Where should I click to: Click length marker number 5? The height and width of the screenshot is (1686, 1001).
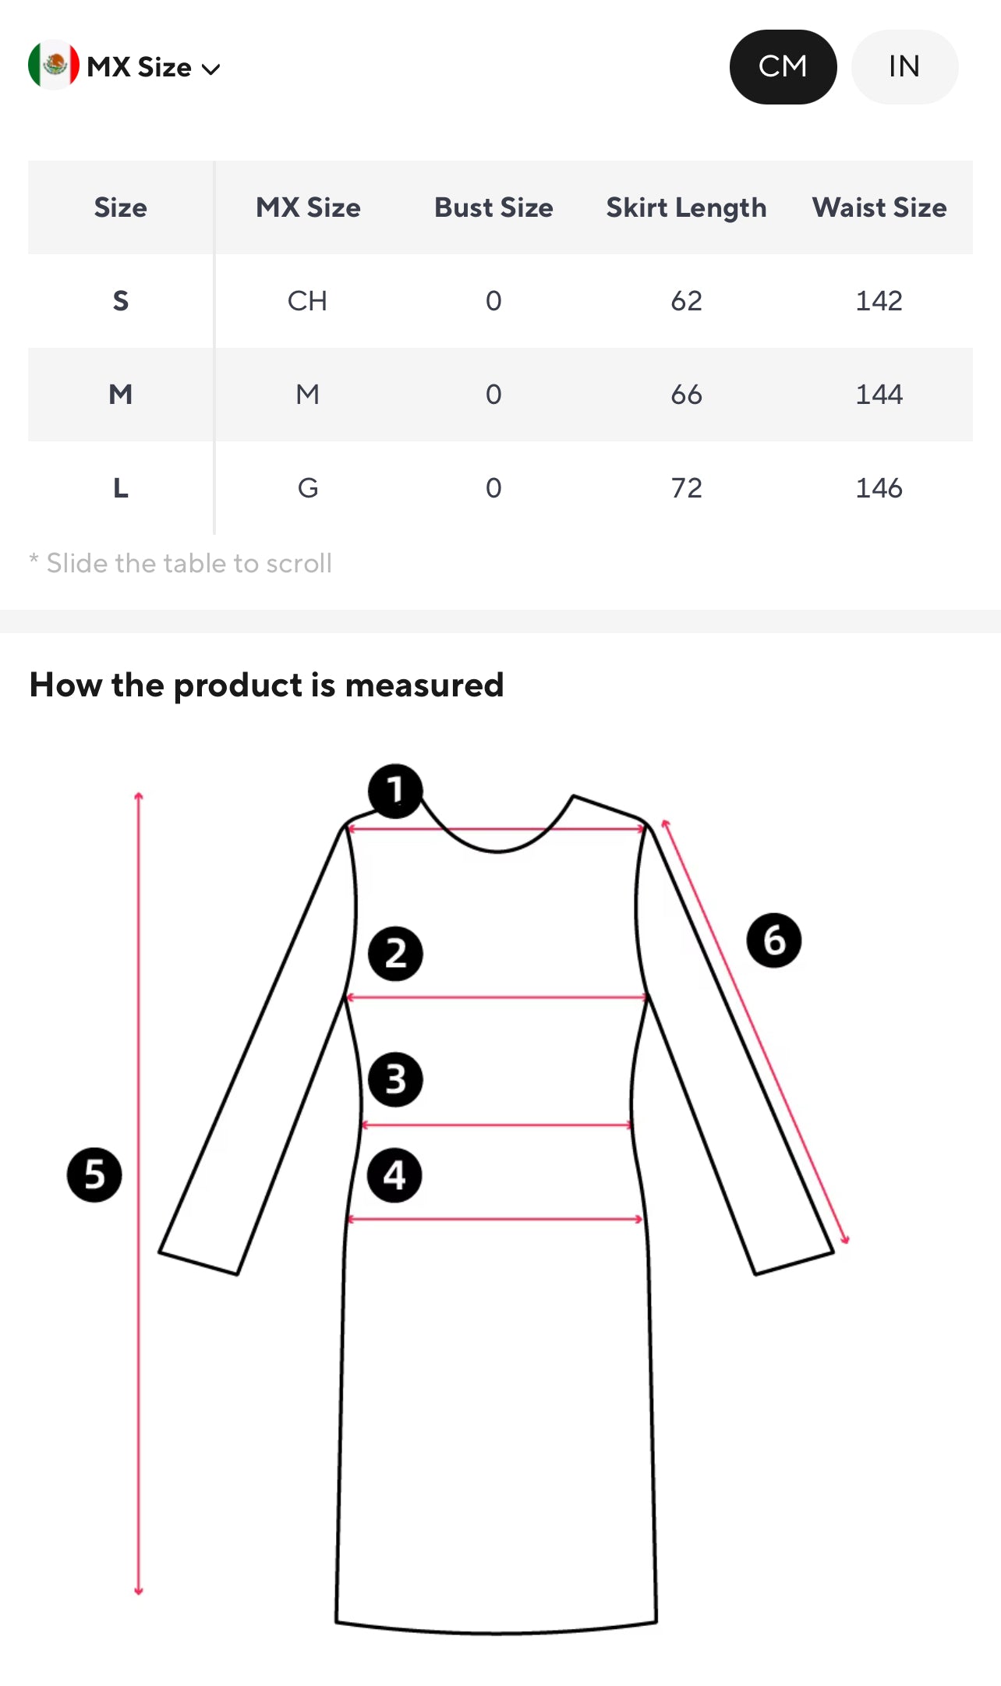pos(94,1174)
